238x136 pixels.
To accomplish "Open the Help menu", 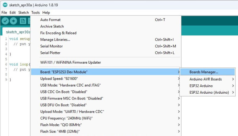I will 46,13.
